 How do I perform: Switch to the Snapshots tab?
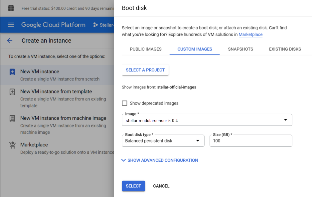click(x=240, y=49)
